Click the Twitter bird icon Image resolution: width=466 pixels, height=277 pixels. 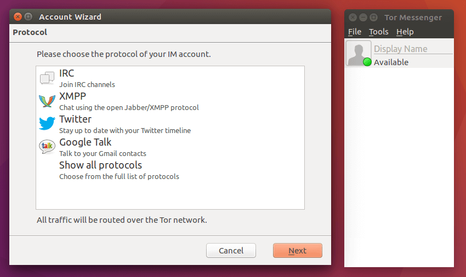click(x=47, y=124)
